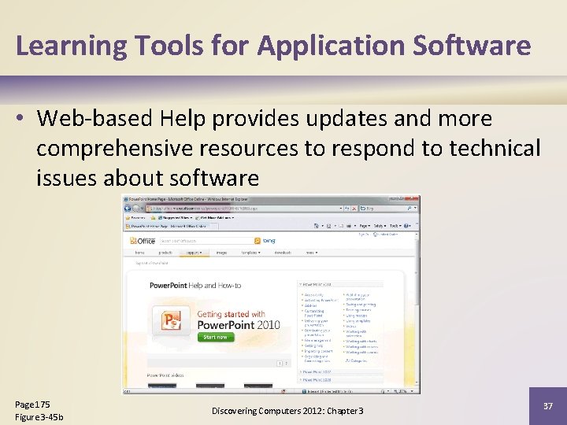
Task: Click the bing logo next to search
Action: (269, 241)
